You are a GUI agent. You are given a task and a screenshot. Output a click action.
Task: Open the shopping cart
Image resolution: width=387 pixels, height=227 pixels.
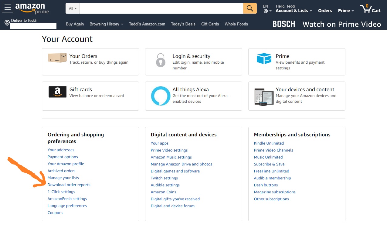pos(370,8)
